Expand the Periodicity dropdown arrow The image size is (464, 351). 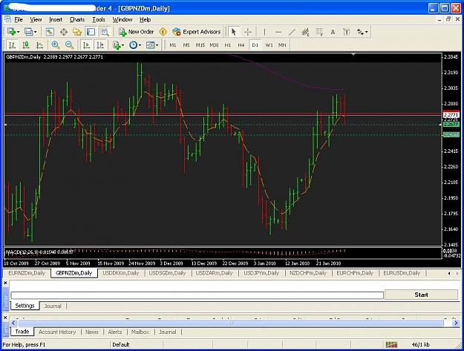pyautogui.click(x=140, y=45)
